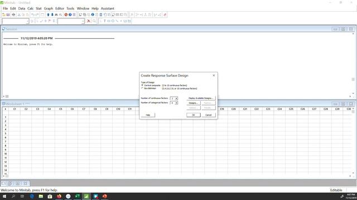Select Box-Behnken design type
Image resolution: width=357 pixels, height=200 pixels.
coord(142,88)
